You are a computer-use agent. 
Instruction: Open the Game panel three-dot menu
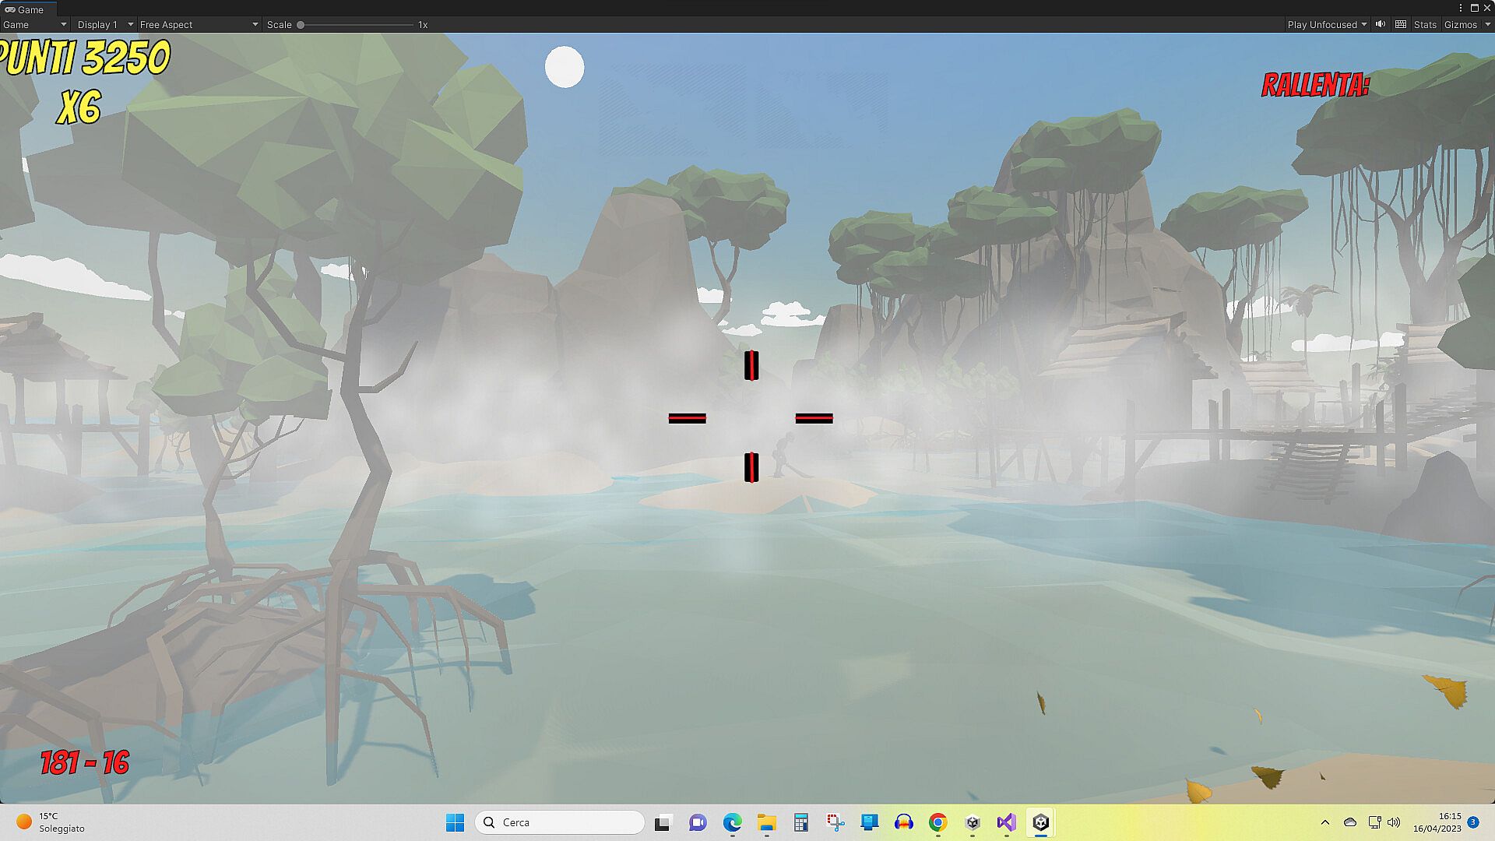point(1460,8)
